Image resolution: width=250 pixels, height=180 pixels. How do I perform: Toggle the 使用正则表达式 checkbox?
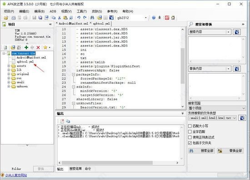190,137
